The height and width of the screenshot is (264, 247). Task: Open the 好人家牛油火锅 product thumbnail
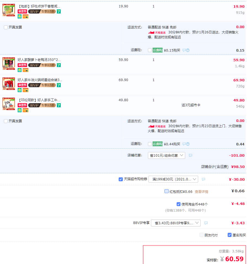pos(9,84)
